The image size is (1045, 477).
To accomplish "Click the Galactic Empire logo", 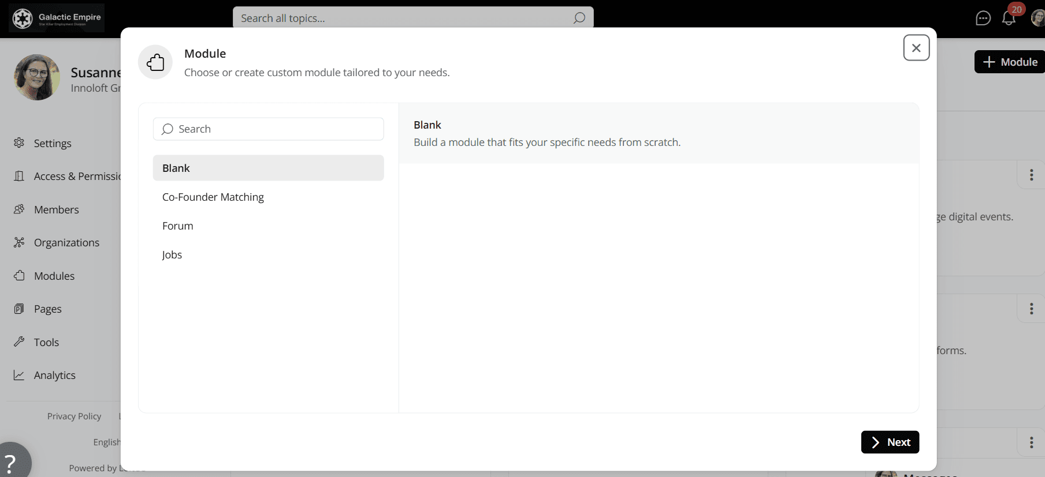I will [57, 18].
